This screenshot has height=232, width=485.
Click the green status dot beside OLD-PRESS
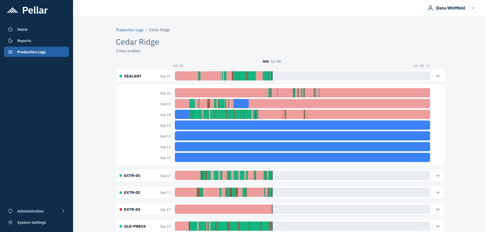click(x=121, y=226)
